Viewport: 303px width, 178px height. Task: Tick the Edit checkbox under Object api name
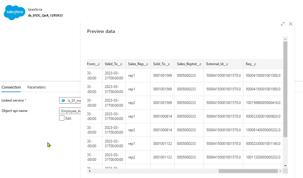tap(62, 118)
